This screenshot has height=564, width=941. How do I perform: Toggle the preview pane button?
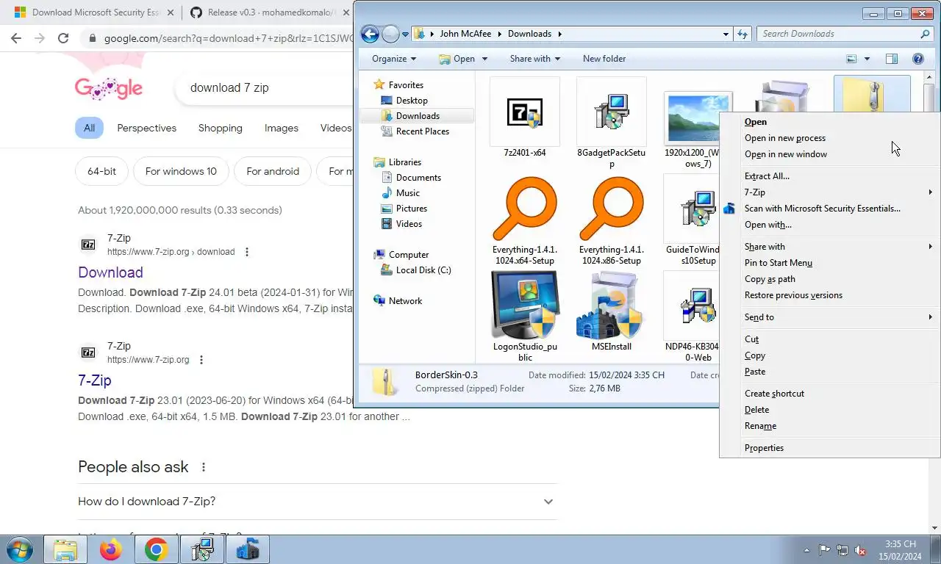tap(891, 59)
